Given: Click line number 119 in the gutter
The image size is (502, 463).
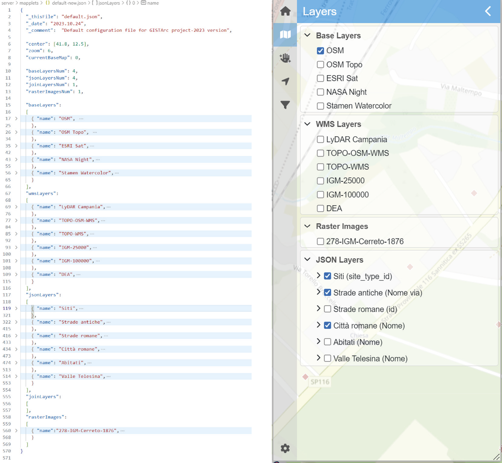Looking at the screenshot, I should (x=7, y=309).
